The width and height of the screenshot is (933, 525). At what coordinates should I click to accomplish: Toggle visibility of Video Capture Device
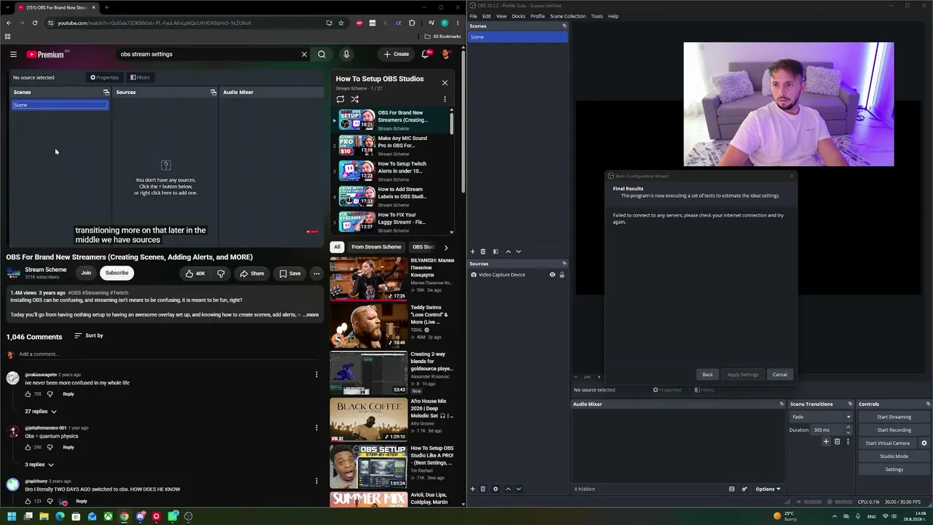tap(552, 275)
